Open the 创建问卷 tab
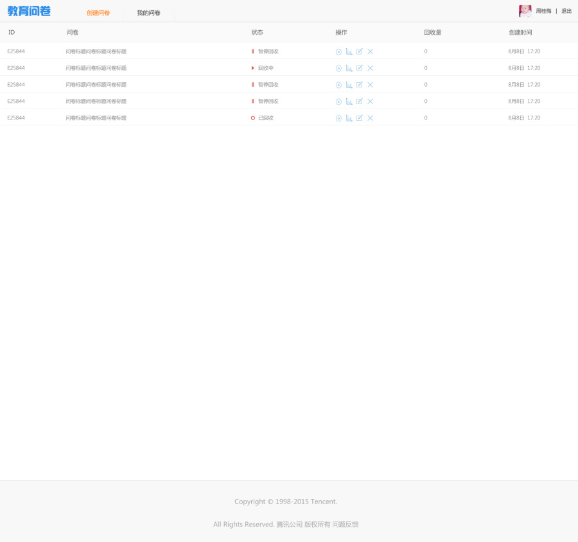The height and width of the screenshot is (542, 578). pyautogui.click(x=98, y=13)
